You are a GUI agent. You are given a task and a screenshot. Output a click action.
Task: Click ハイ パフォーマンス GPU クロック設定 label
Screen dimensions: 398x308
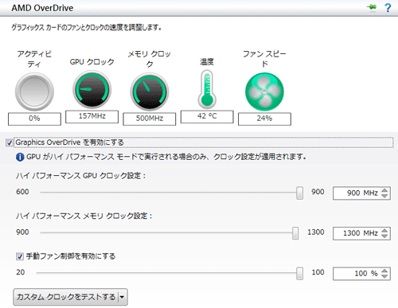[80, 176]
